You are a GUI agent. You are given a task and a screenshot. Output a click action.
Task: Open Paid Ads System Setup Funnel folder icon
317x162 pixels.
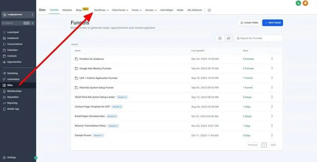coord(76,88)
